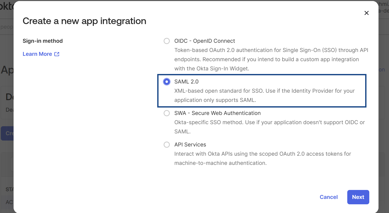The height and width of the screenshot is (213, 389).
Task: Open the Learn More link
Action: (37, 54)
